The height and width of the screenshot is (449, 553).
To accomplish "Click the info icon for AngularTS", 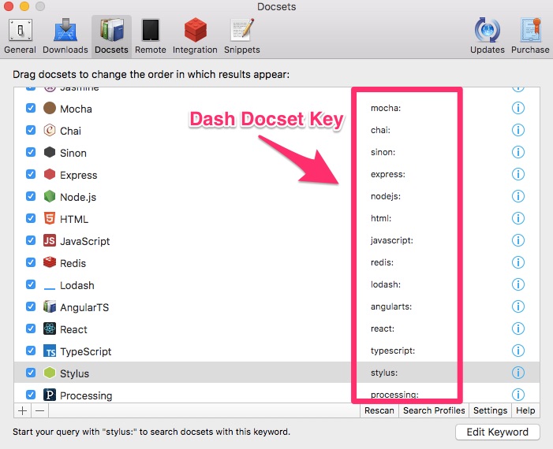I will pyautogui.click(x=518, y=306).
